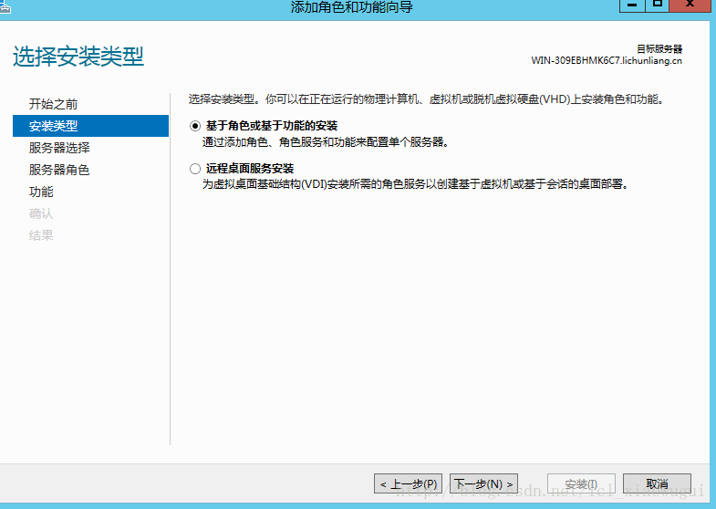Open 服务器选择 step in sidebar
Viewport: 716px width, 509px height.
(x=59, y=148)
